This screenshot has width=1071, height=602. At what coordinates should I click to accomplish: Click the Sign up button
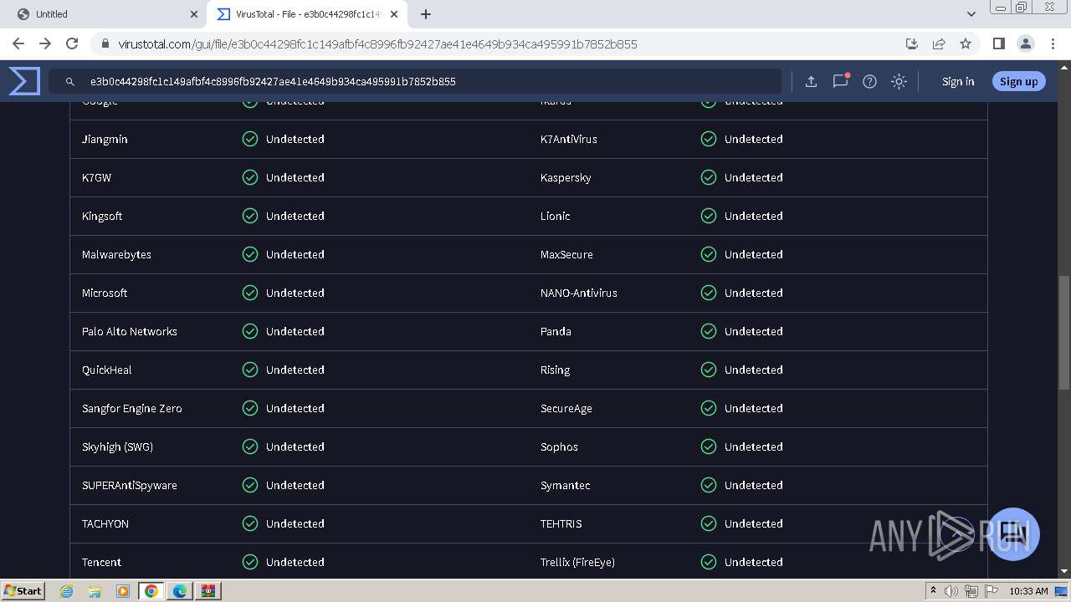point(1018,81)
